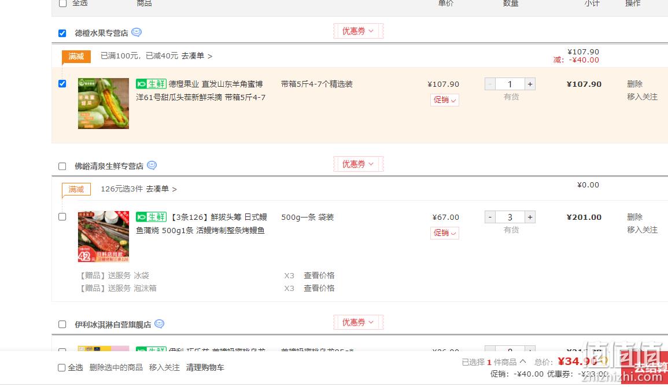This screenshot has height=387, width=668.
Task: Open 德橙果业 羊角蜜 product title link
Action: (x=201, y=91)
